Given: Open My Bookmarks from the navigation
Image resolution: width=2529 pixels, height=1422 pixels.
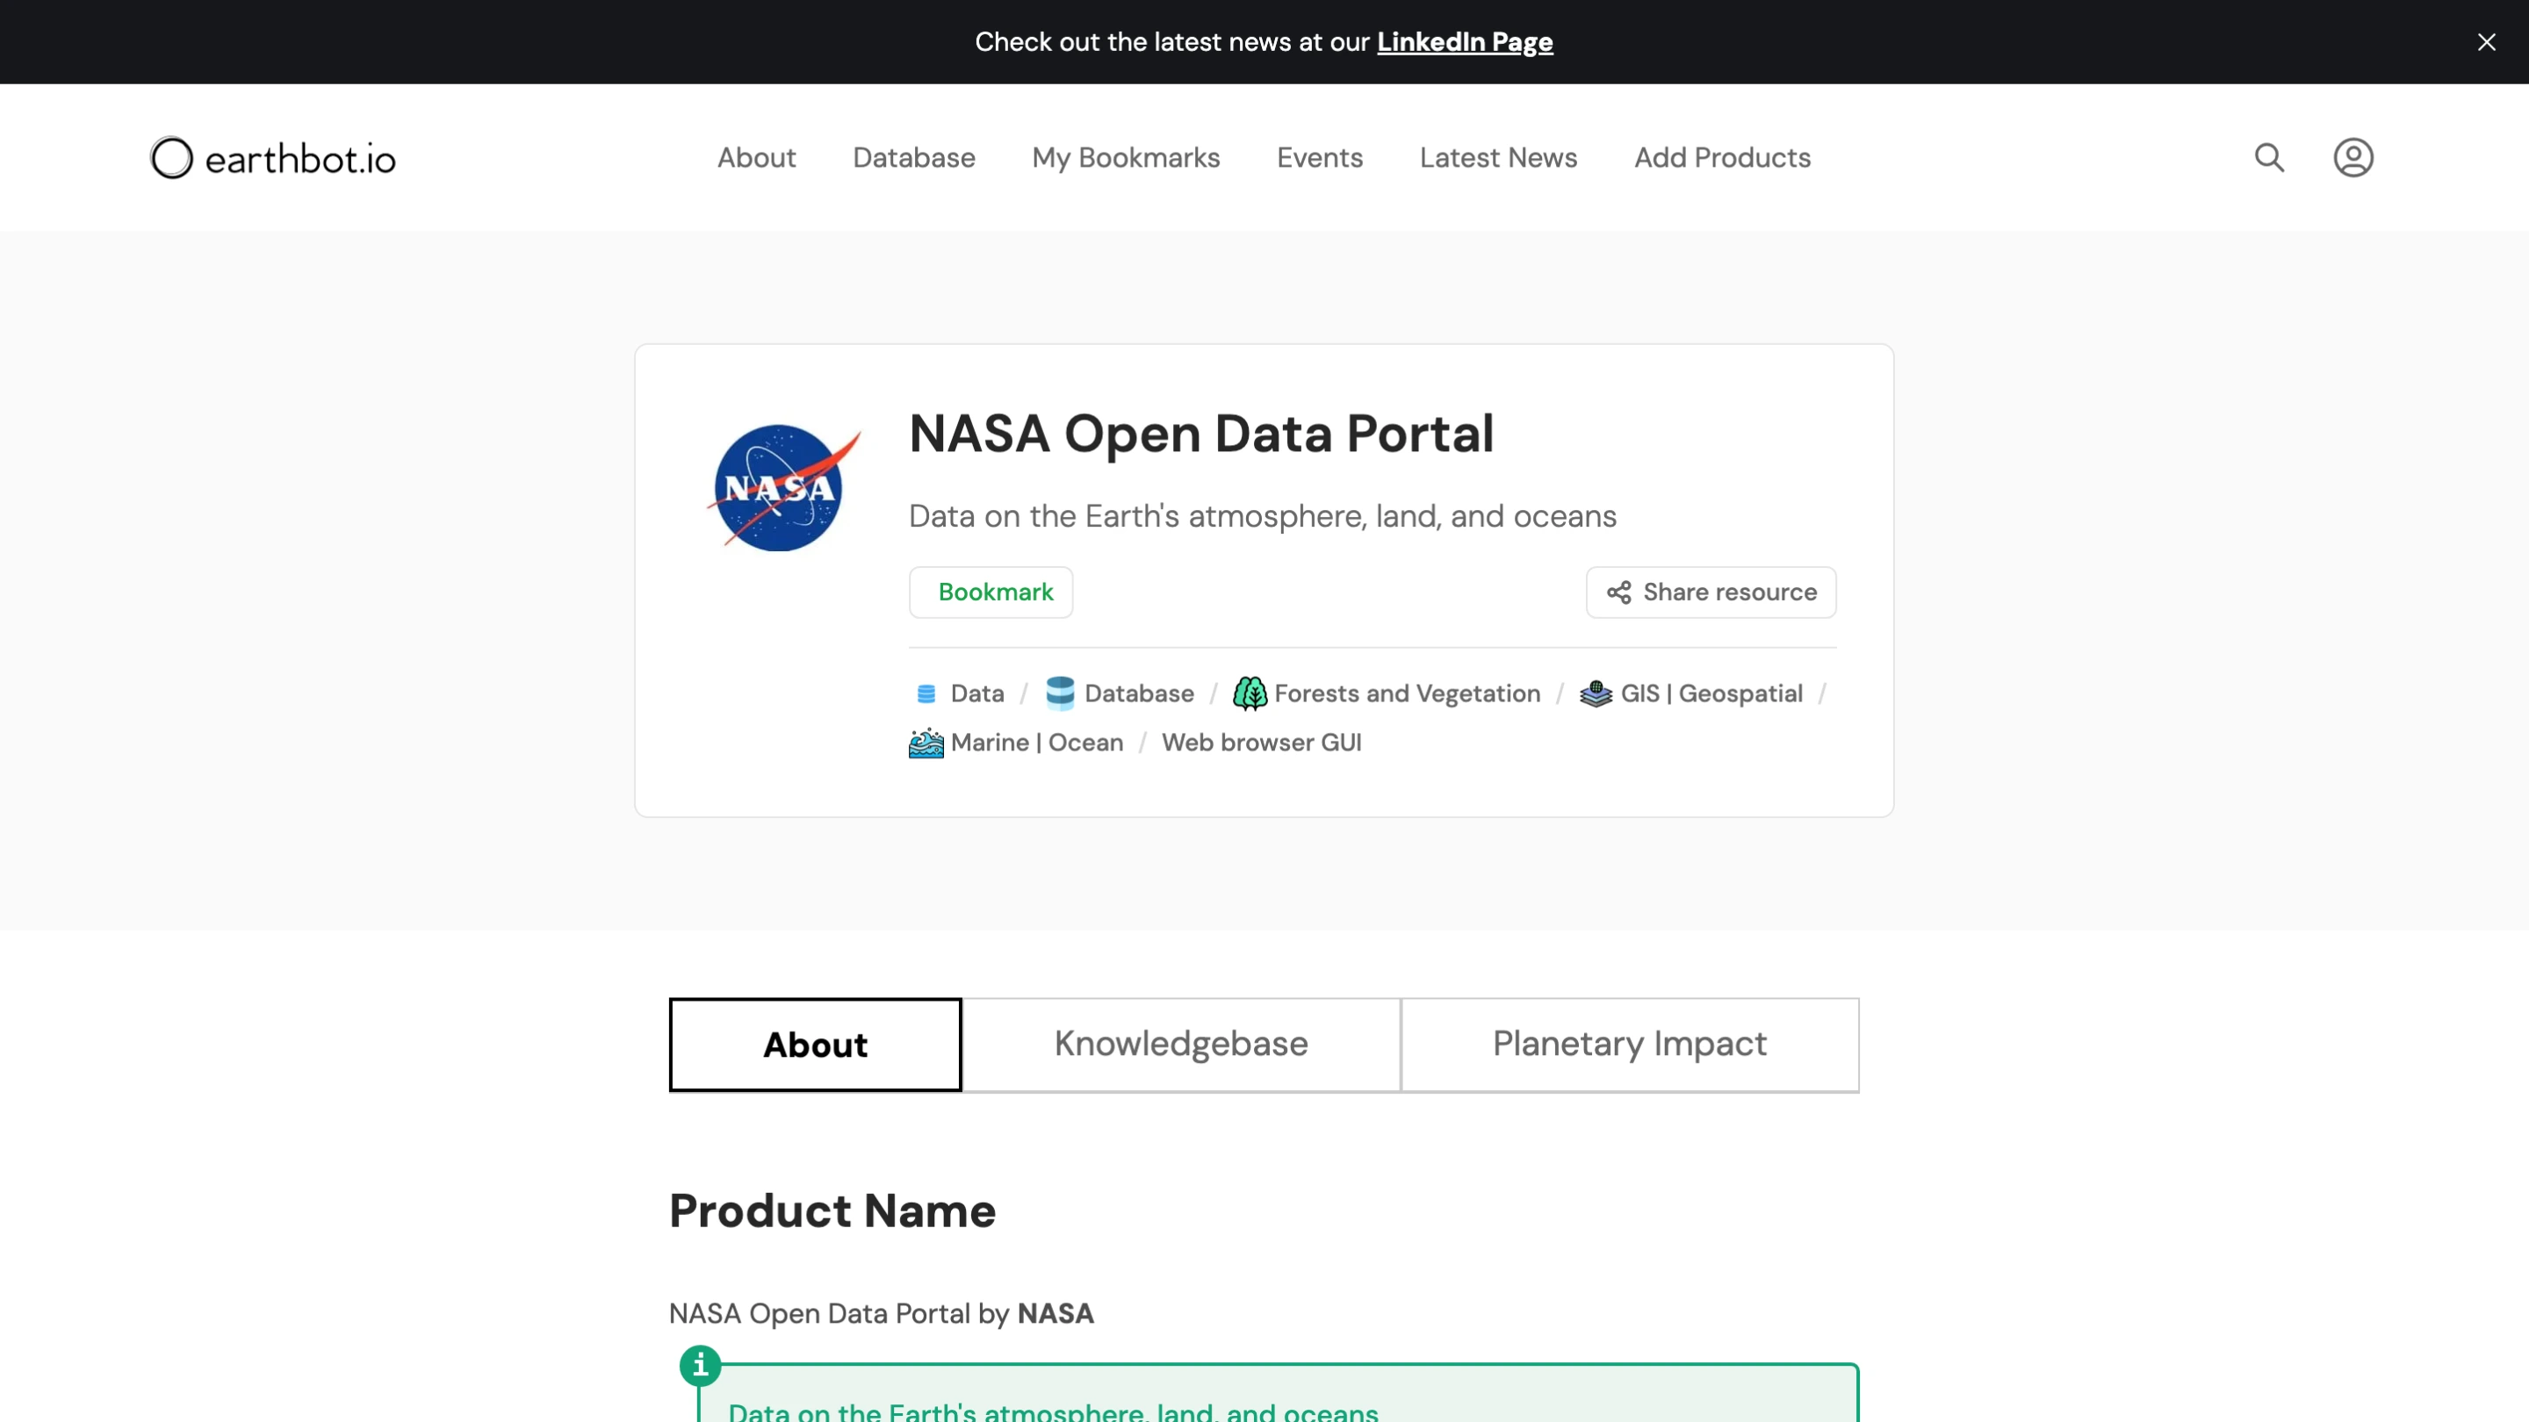Looking at the screenshot, I should pos(1126,157).
